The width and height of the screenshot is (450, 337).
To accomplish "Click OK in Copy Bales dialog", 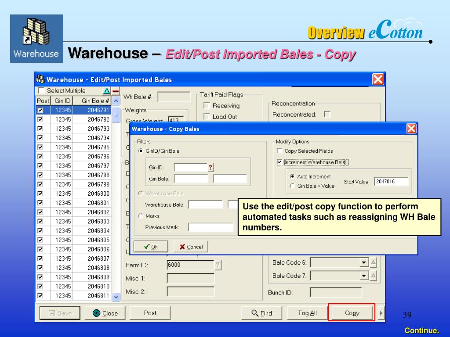I will (x=151, y=247).
